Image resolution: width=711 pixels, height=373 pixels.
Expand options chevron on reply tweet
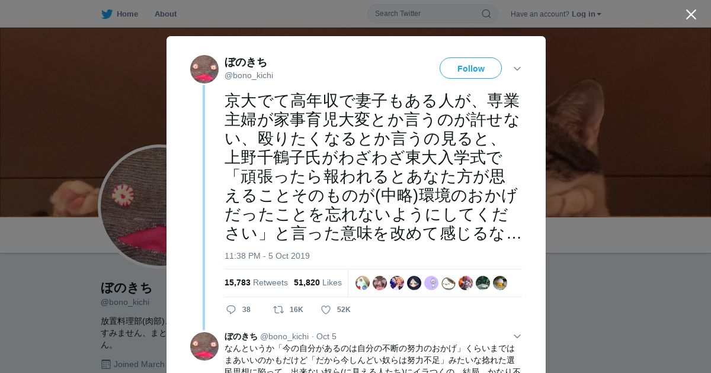coord(517,336)
